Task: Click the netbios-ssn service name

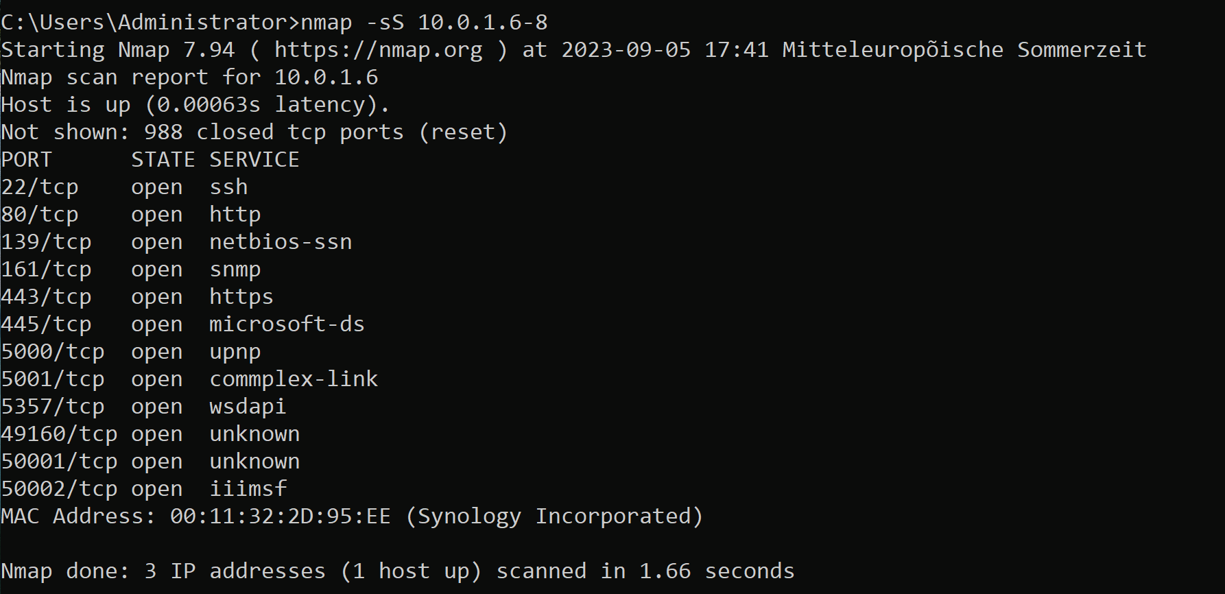Action: (x=281, y=242)
